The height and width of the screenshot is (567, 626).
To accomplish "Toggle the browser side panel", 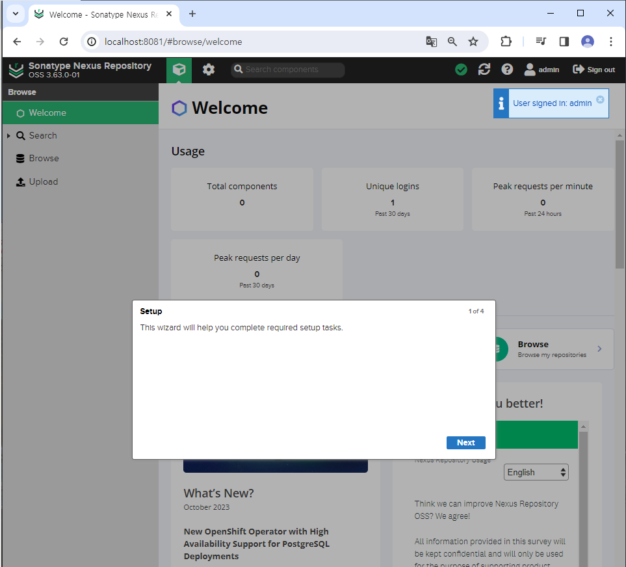I will coord(564,42).
